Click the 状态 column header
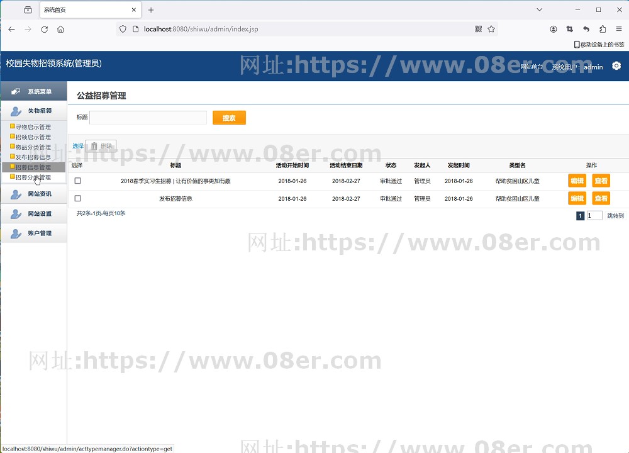This screenshot has height=453, width=629. click(391, 165)
